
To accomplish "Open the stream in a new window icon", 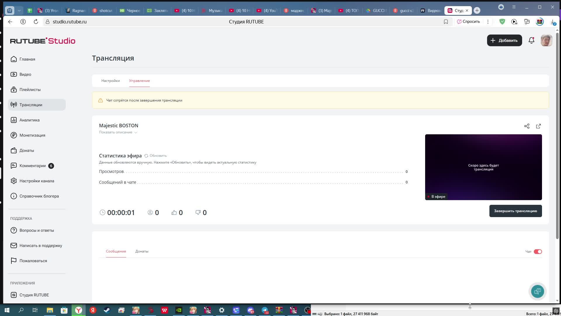I will (538, 126).
